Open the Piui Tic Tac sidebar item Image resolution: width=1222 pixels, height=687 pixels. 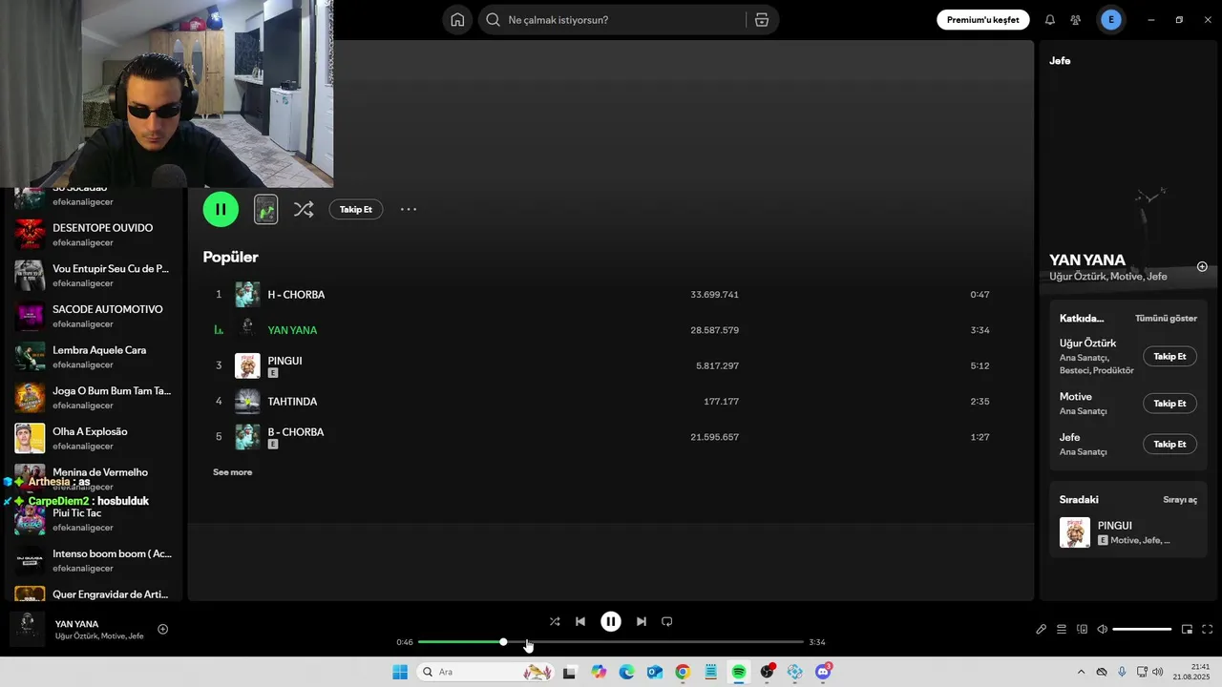tap(94, 520)
